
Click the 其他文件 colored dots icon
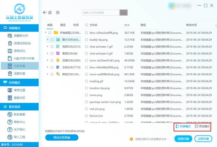(x=58, y=74)
